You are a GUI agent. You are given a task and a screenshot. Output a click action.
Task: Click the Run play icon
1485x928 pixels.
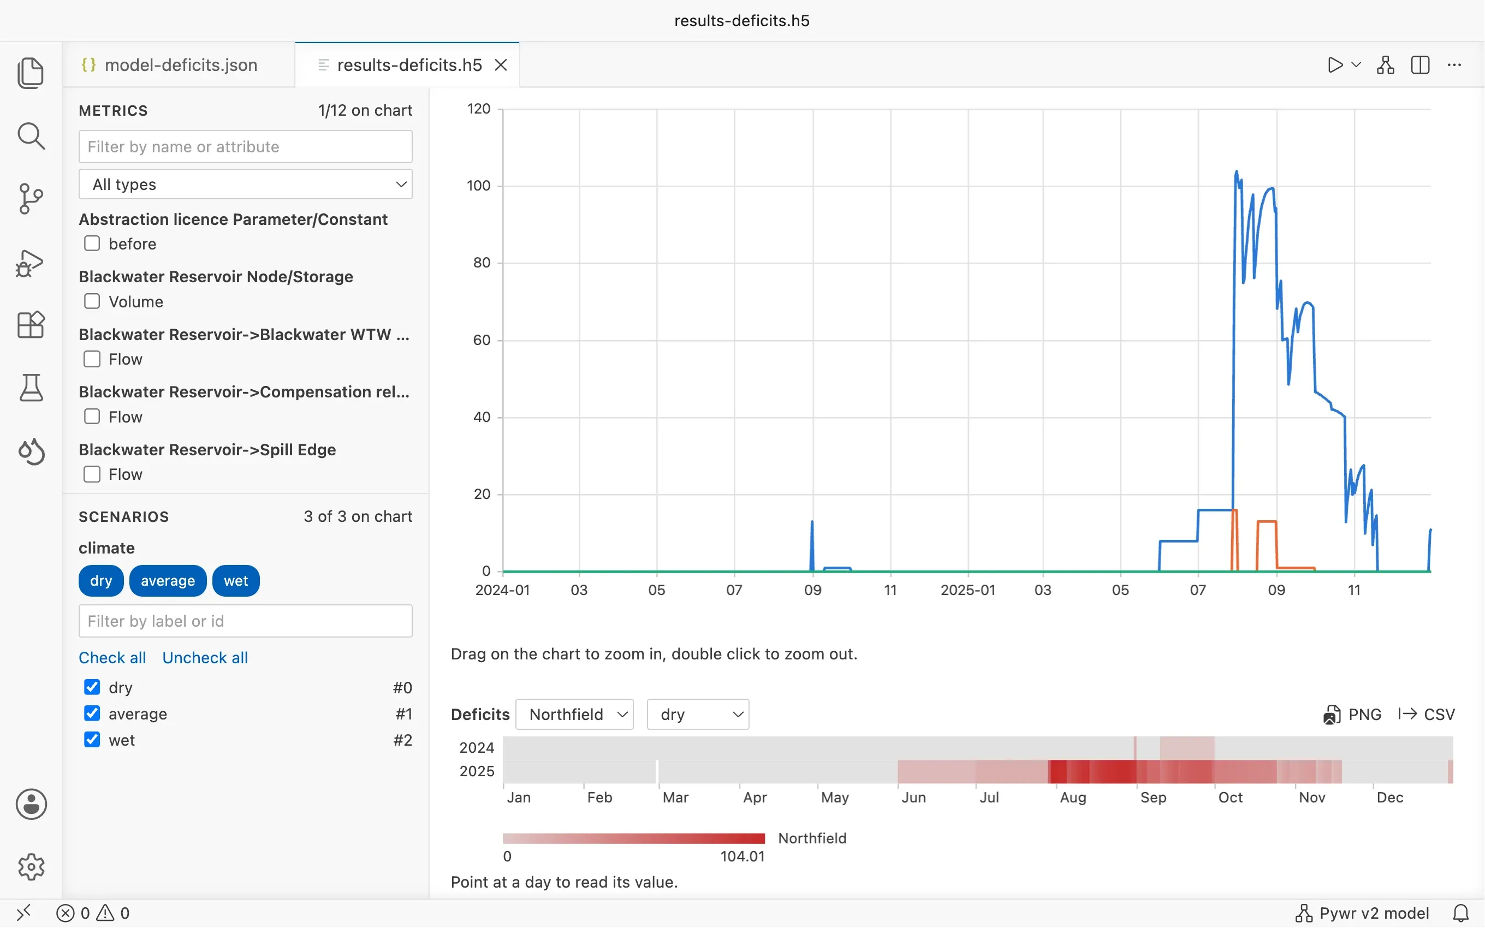click(1334, 65)
